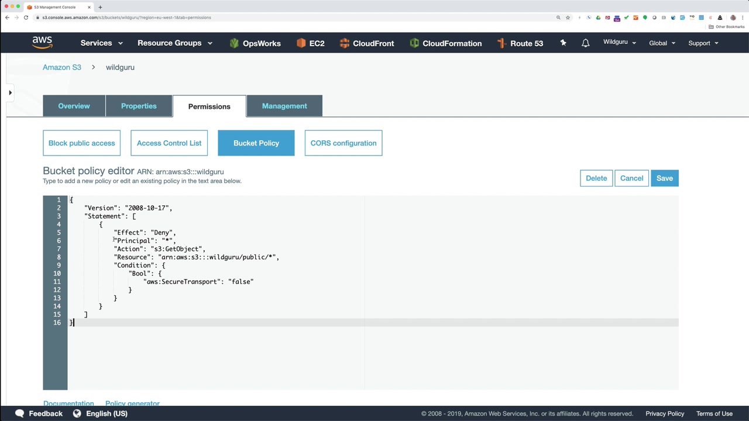
Task: Open the Google Drive extension
Action: pos(598,18)
